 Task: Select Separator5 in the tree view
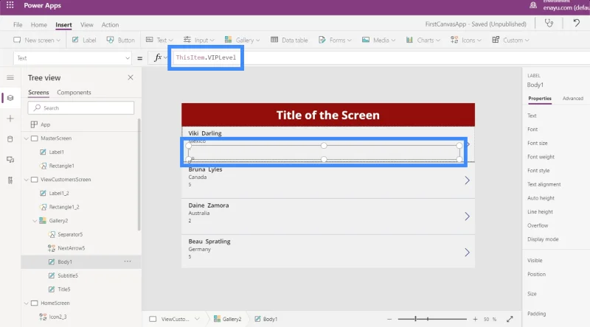70,234
